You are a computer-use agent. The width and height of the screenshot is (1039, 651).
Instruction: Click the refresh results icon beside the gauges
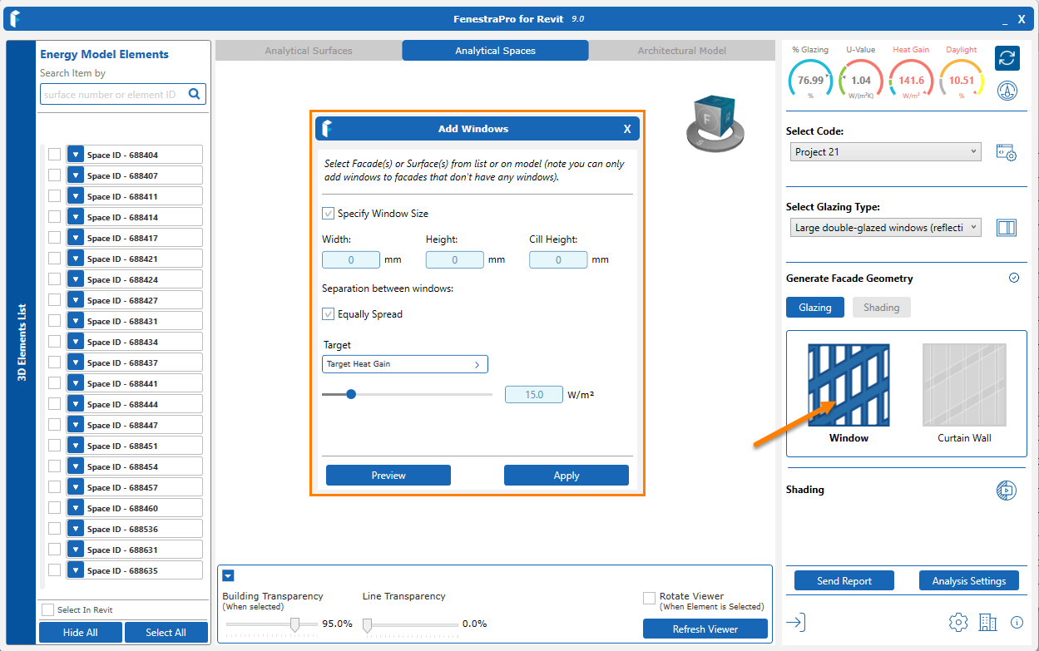coord(1007,58)
